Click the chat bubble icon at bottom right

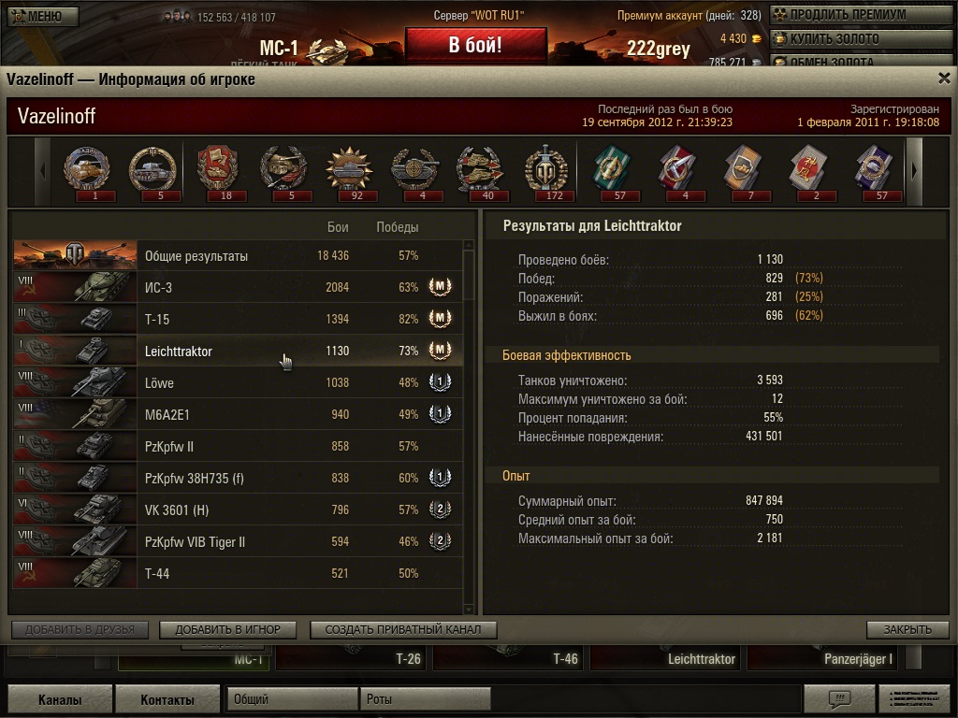(x=839, y=697)
